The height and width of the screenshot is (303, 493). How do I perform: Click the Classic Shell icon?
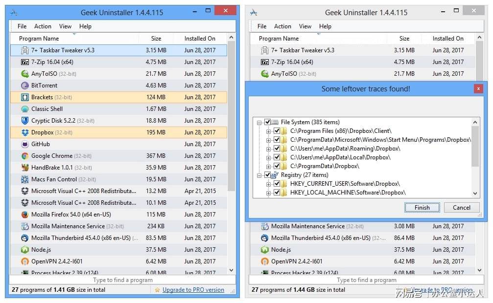tap(25, 109)
